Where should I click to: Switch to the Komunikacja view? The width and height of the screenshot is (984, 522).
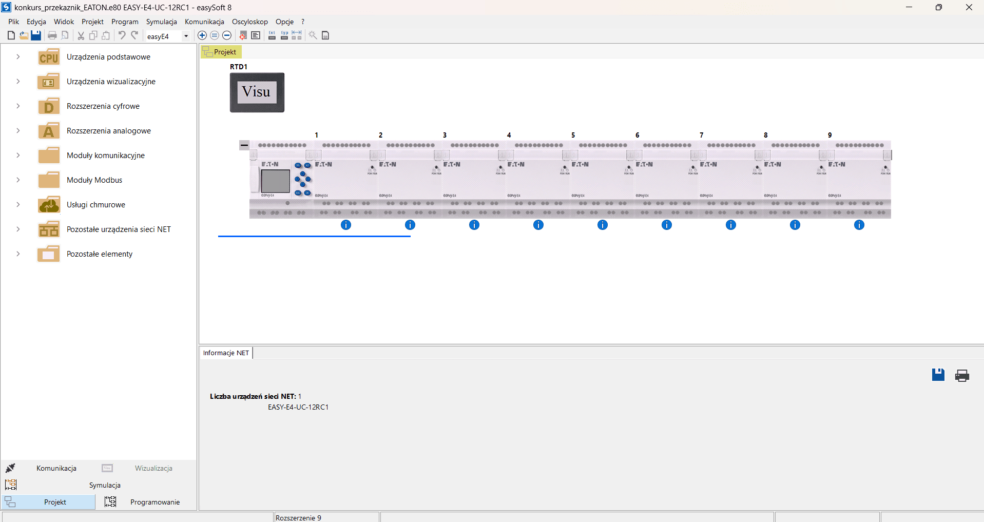point(56,468)
